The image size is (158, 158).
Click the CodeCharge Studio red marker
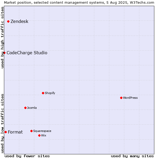(4, 53)
